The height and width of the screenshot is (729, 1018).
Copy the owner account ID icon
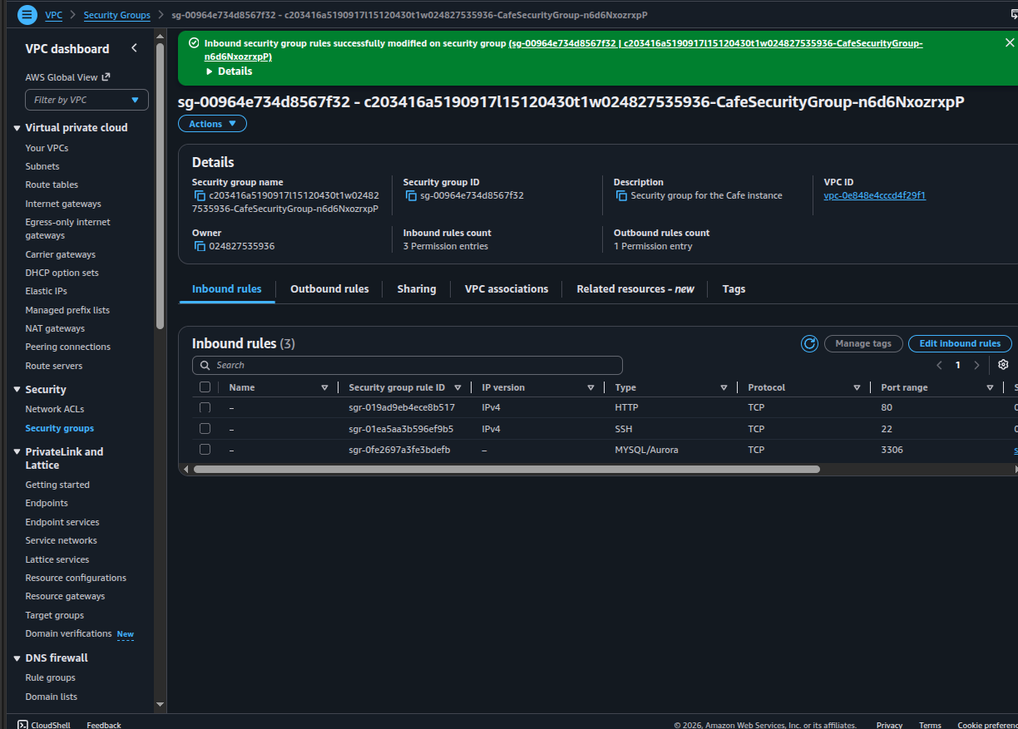tap(200, 247)
